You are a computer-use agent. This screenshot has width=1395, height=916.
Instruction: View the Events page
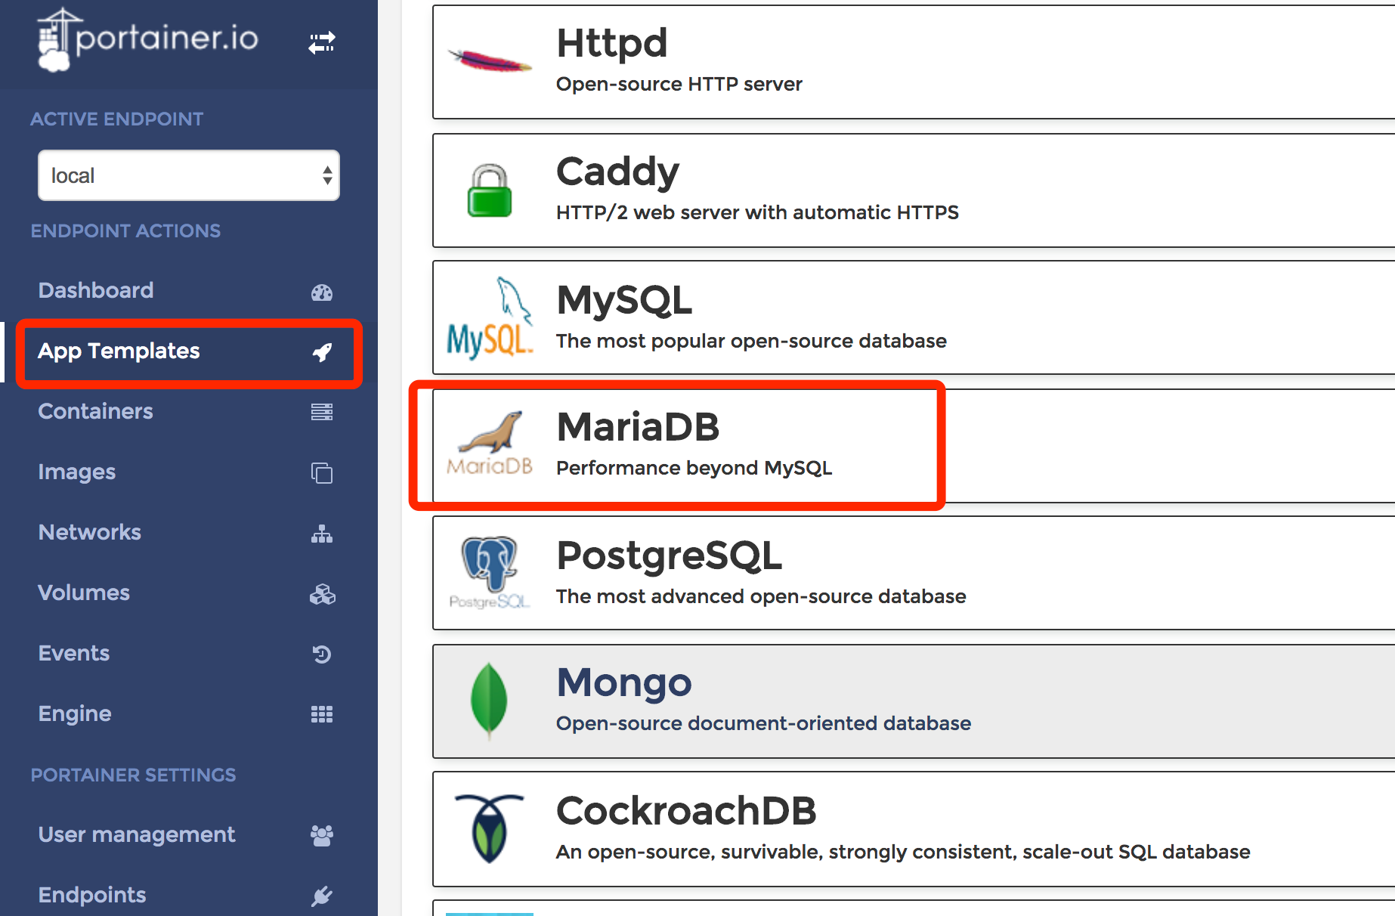click(x=74, y=653)
